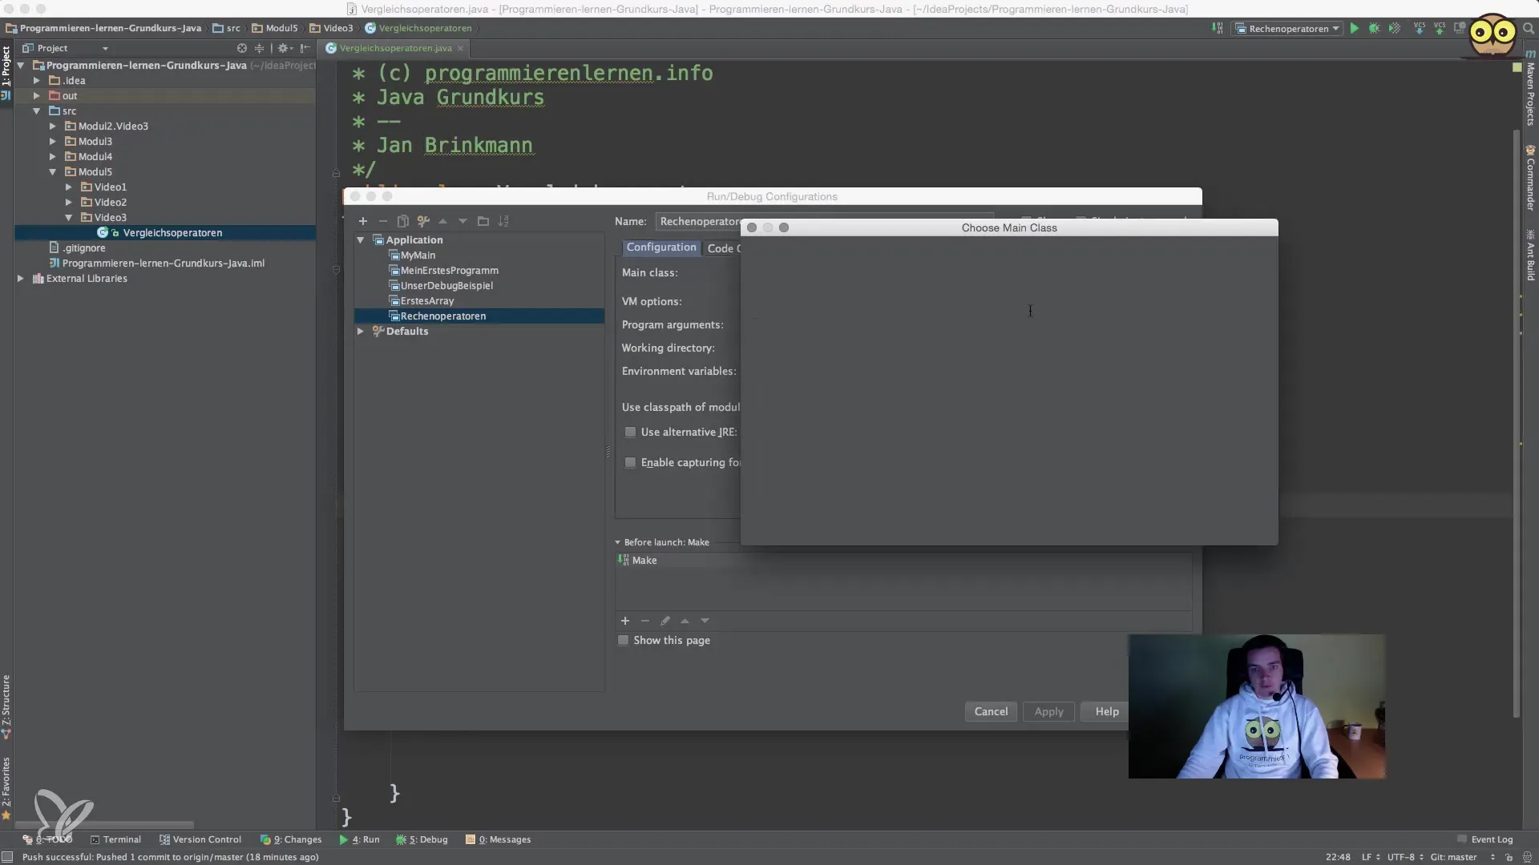Click the Copy Configuration icon

coord(403,221)
